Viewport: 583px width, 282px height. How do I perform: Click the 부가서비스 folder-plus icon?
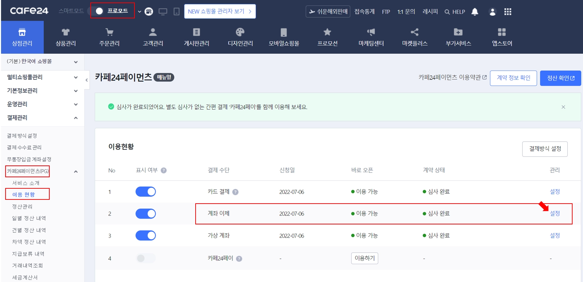(458, 32)
